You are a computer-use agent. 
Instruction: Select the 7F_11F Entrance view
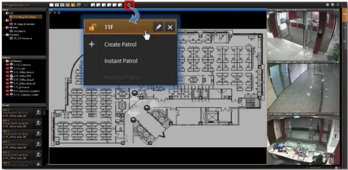pos(21,38)
